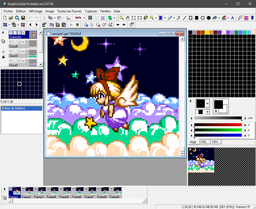This screenshot has width=256, height=209.
Task: Open the zoom percentage dropdown
Action: [84, 18]
